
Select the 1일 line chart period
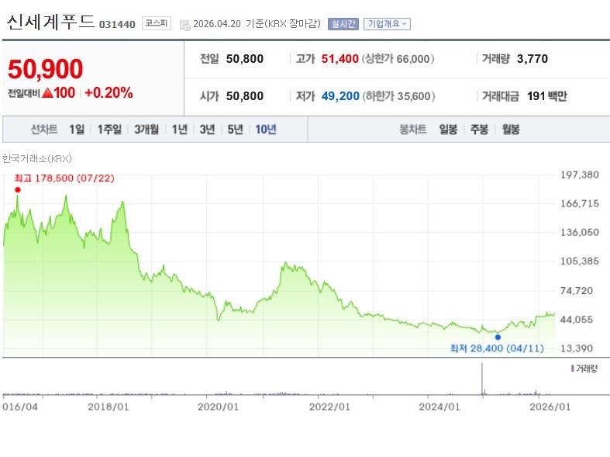pyautogui.click(x=77, y=130)
